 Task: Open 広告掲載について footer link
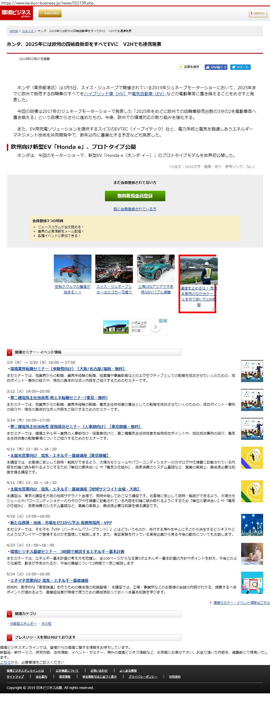pos(67,671)
